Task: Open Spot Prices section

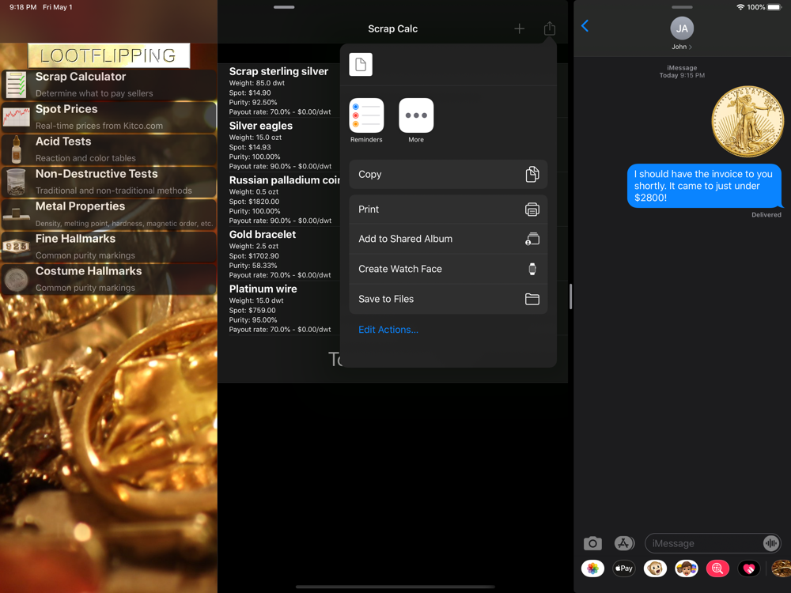Action: point(109,117)
